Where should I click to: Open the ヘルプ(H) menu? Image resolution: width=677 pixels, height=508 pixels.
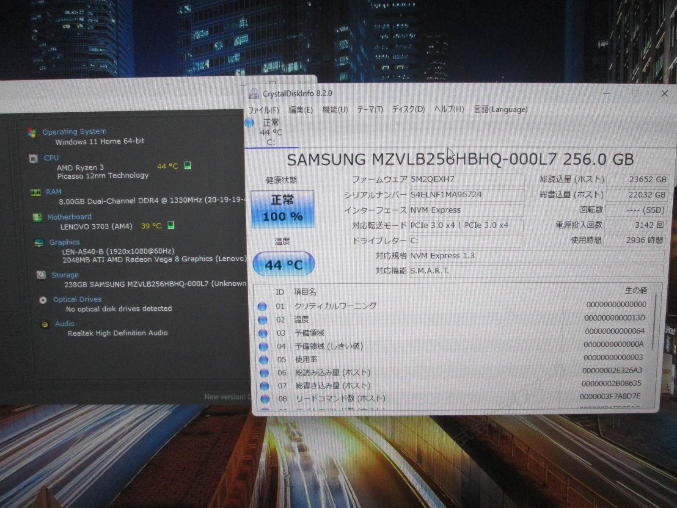tap(449, 109)
